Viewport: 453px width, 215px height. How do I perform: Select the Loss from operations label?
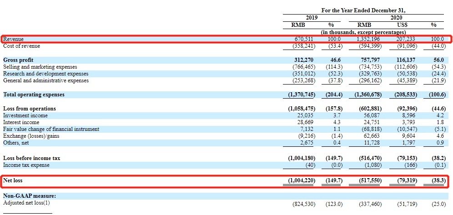[30, 109]
